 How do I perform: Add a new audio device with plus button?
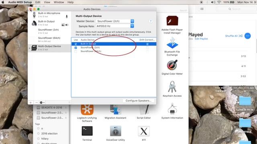tap(31, 102)
